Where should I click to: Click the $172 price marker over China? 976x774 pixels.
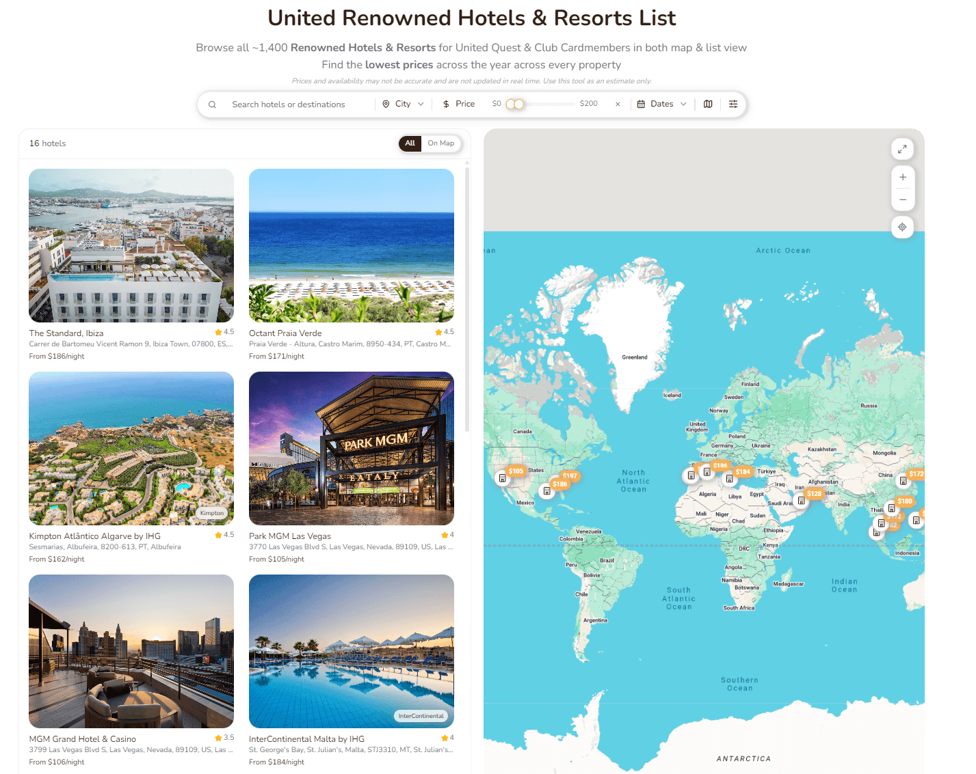click(x=916, y=473)
